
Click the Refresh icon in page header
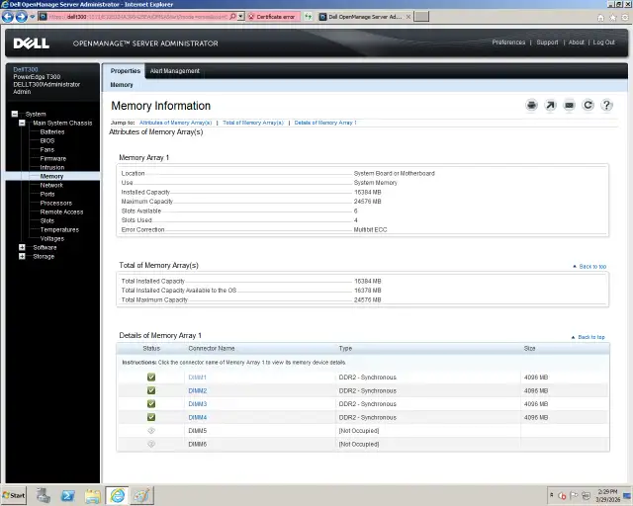[x=588, y=106]
